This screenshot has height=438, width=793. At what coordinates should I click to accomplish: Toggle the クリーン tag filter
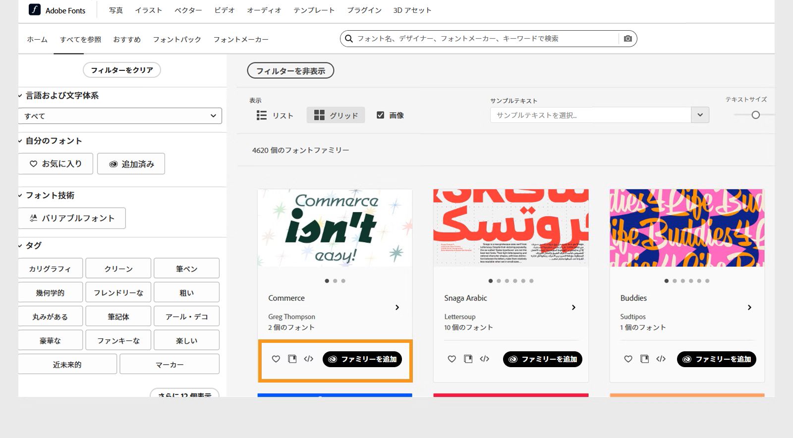118,269
